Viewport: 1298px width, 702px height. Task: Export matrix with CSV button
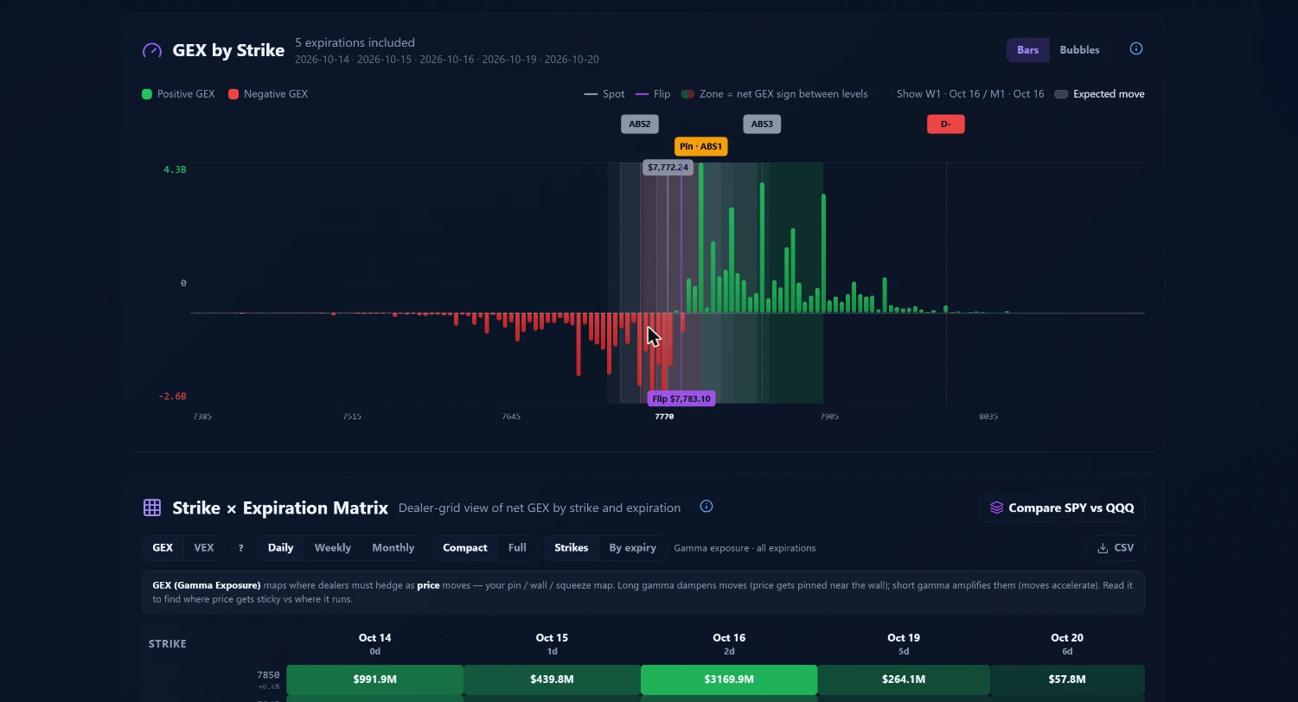pos(1116,548)
